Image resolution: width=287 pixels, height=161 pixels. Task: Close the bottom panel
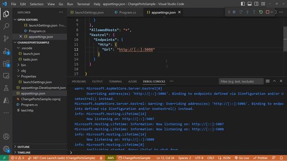[x=281, y=81]
